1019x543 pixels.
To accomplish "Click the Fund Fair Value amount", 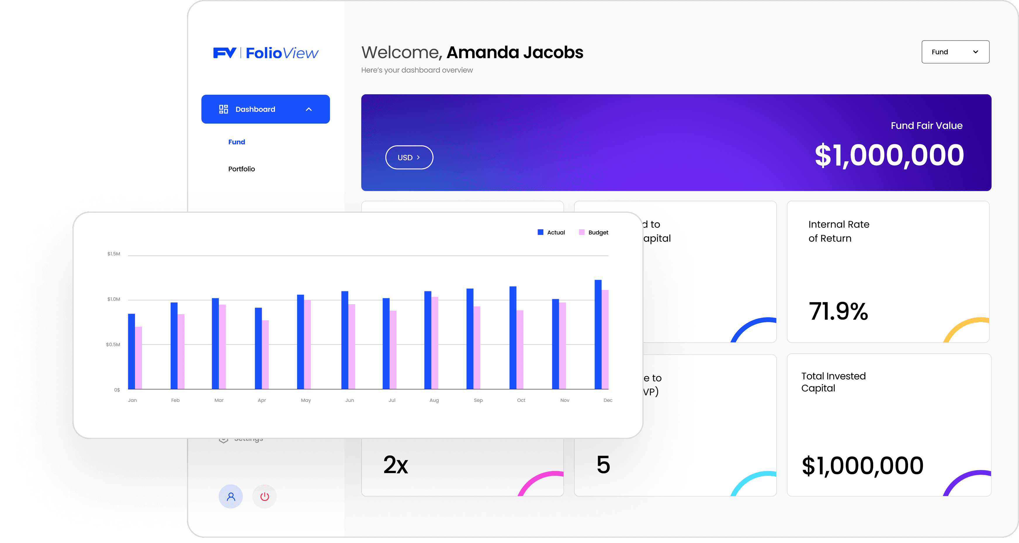I will [x=889, y=155].
